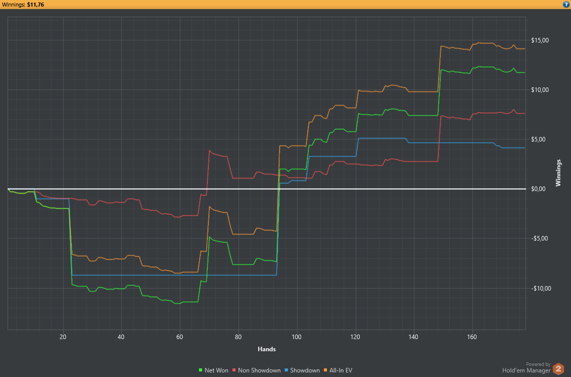The width and height of the screenshot is (571, 377).
Task: Click the $10,00 y-axis label
Action: (540, 90)
